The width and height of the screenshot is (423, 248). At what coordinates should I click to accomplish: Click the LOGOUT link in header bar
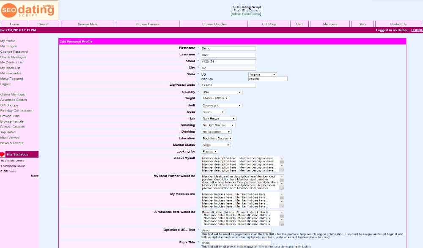(x=417, y=30)
